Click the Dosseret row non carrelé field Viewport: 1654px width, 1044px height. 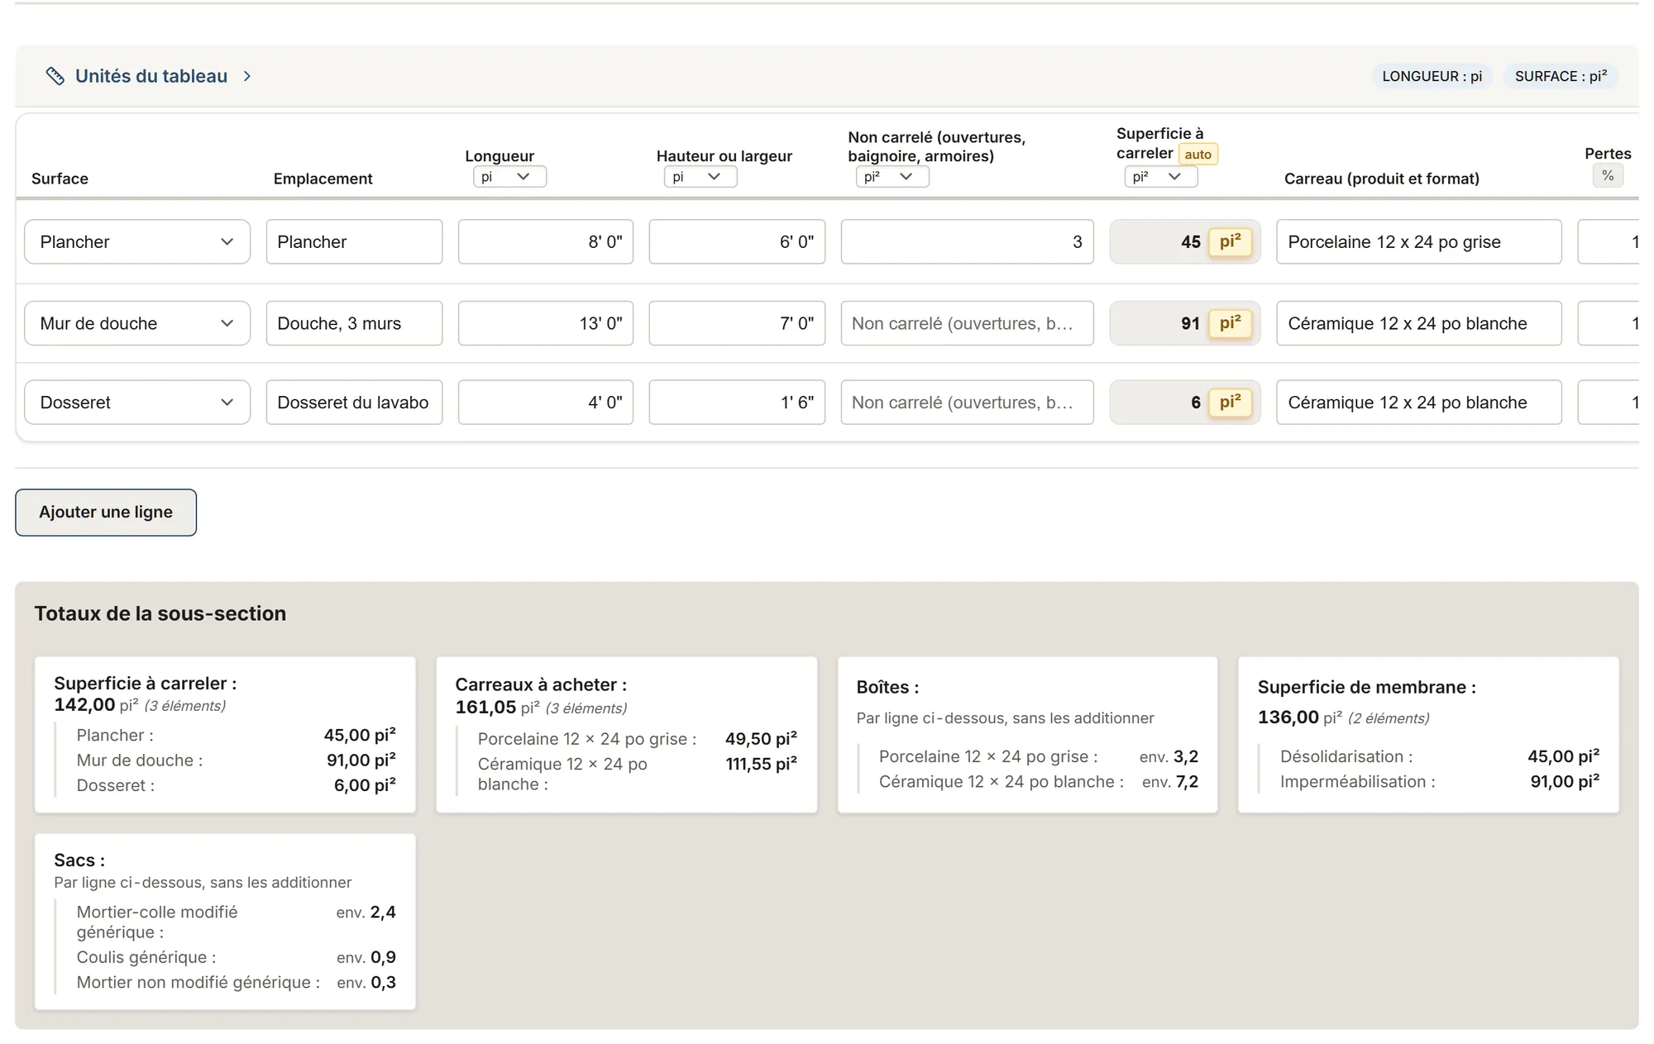(x=967, y=403)
